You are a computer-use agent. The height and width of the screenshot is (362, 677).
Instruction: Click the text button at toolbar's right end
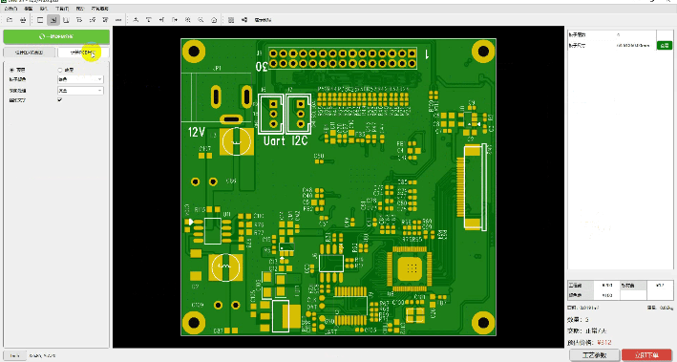click(x=263, y=20)
